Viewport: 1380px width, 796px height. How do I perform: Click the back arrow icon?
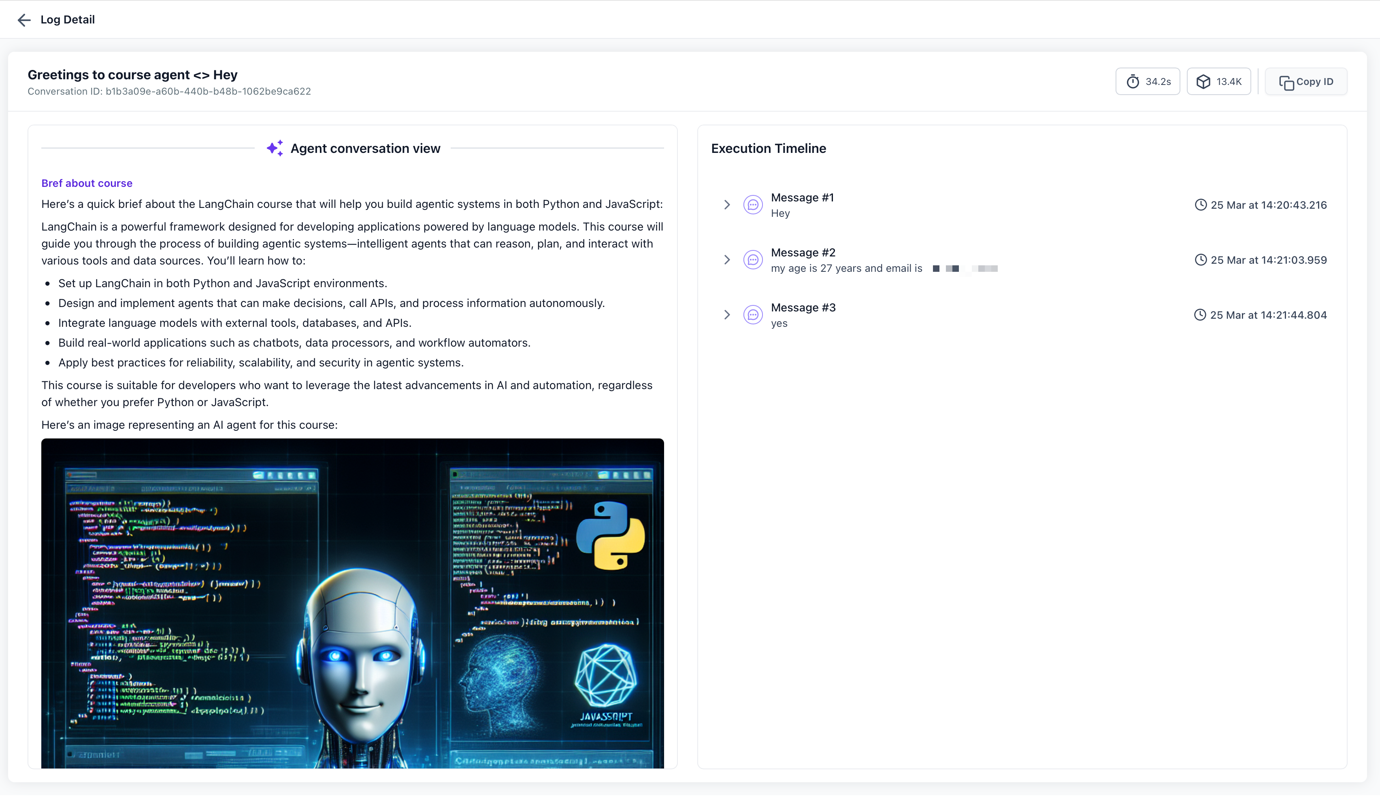click(23, 20)
